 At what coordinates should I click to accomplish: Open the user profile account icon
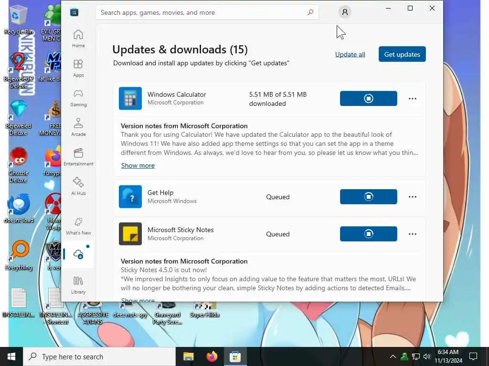click(345, 12)
